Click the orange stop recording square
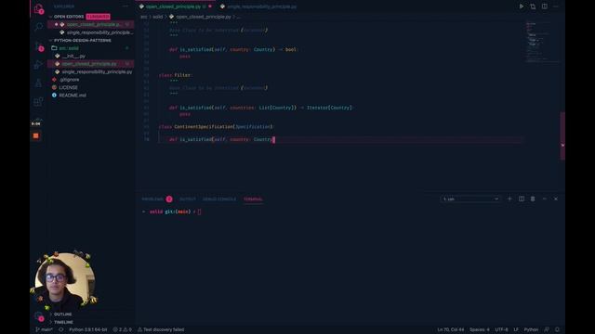 point(36,135)
